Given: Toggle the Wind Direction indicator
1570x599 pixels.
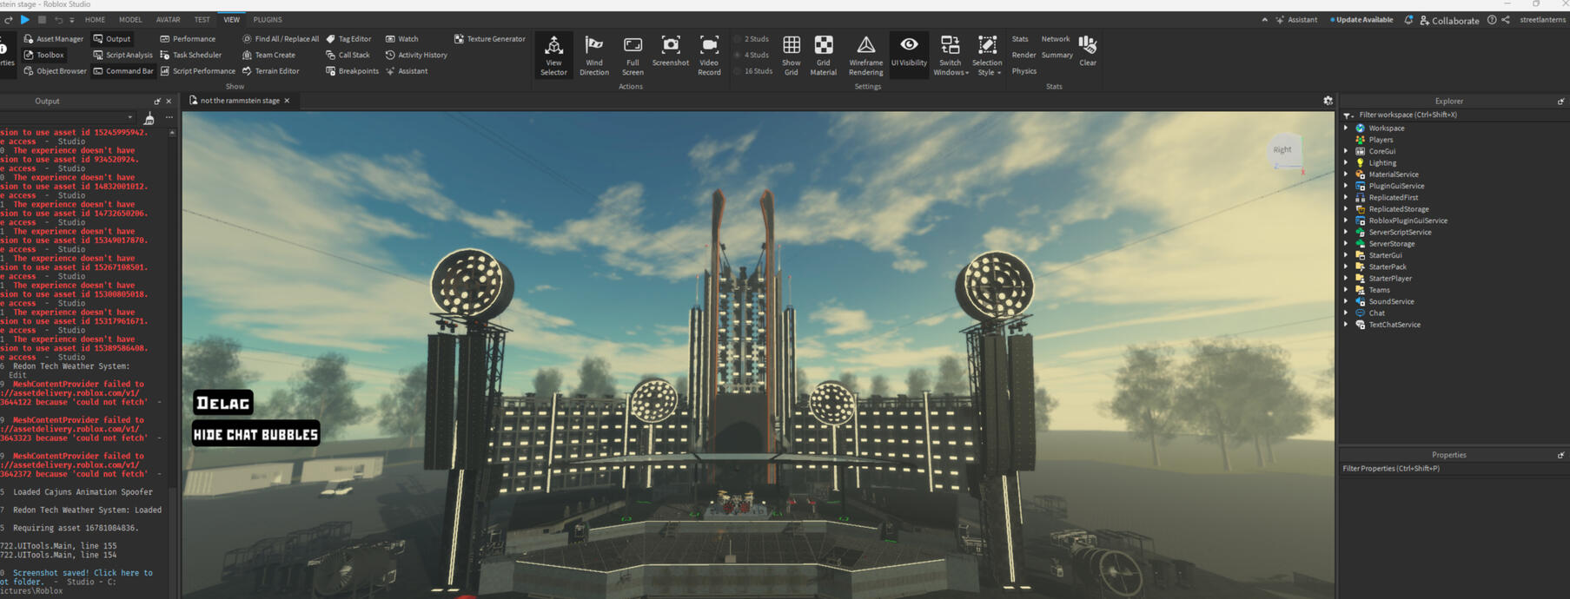Looking at the screenshot, I should [594, 55].
